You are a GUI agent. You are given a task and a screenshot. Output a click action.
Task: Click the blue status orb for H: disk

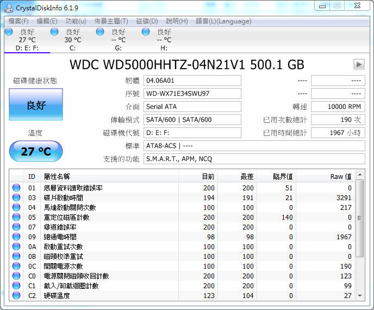pyautogui.click(x=146, y=32)
